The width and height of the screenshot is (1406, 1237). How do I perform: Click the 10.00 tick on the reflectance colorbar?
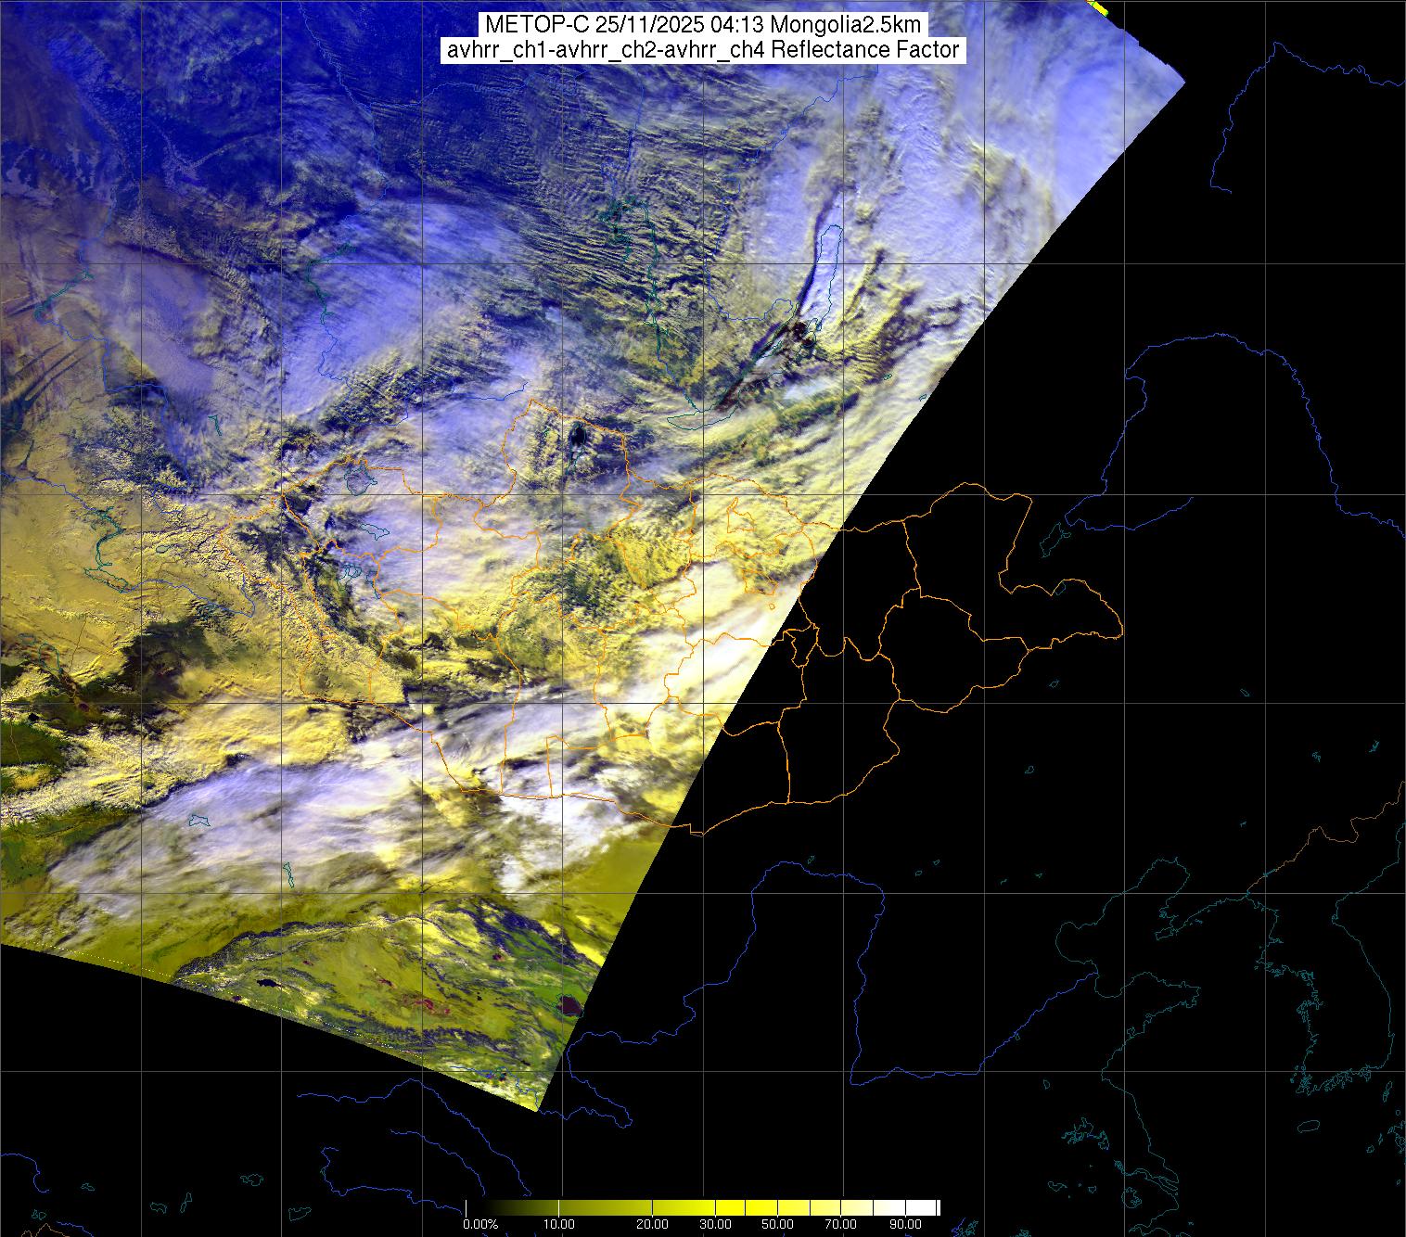(560, 1225)
